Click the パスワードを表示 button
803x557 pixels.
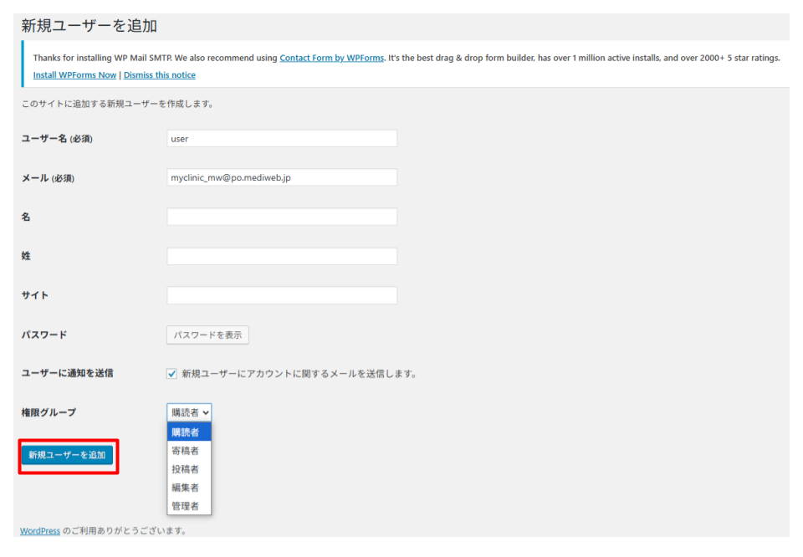pos(207,335)
